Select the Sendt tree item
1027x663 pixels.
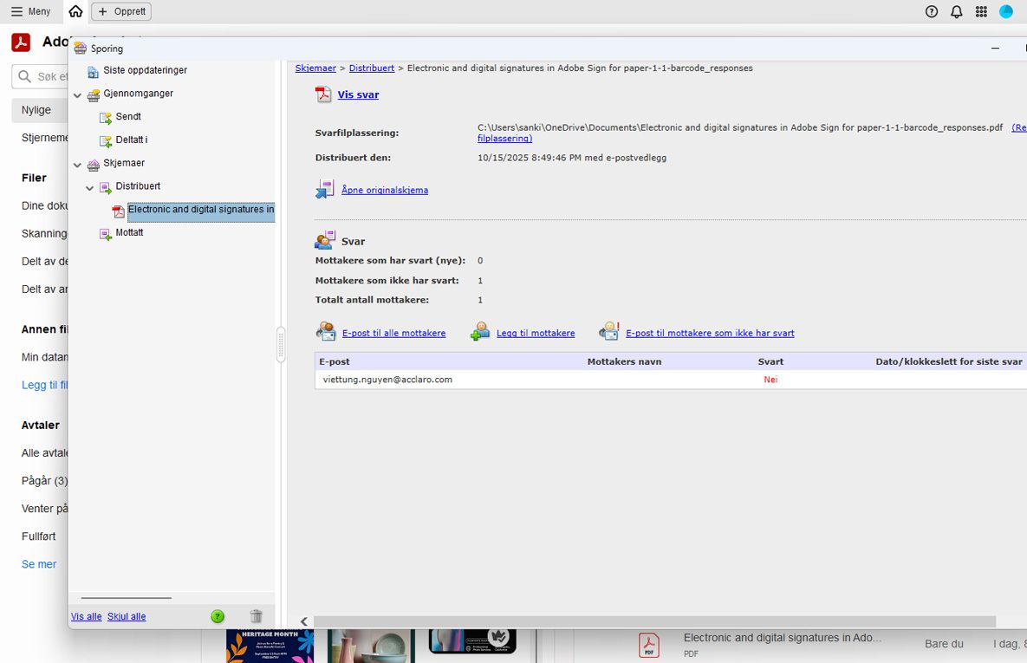[x=128, y=116]
